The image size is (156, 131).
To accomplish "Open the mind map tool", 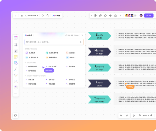I will point(16,81).
